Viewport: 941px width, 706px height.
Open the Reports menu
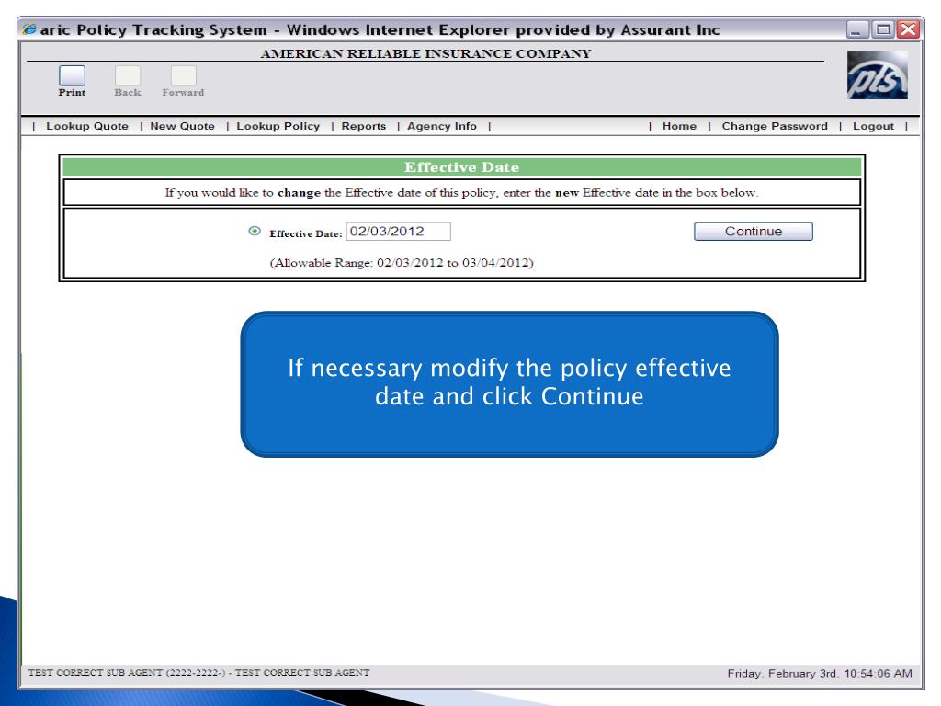click(x=364, y=126)
